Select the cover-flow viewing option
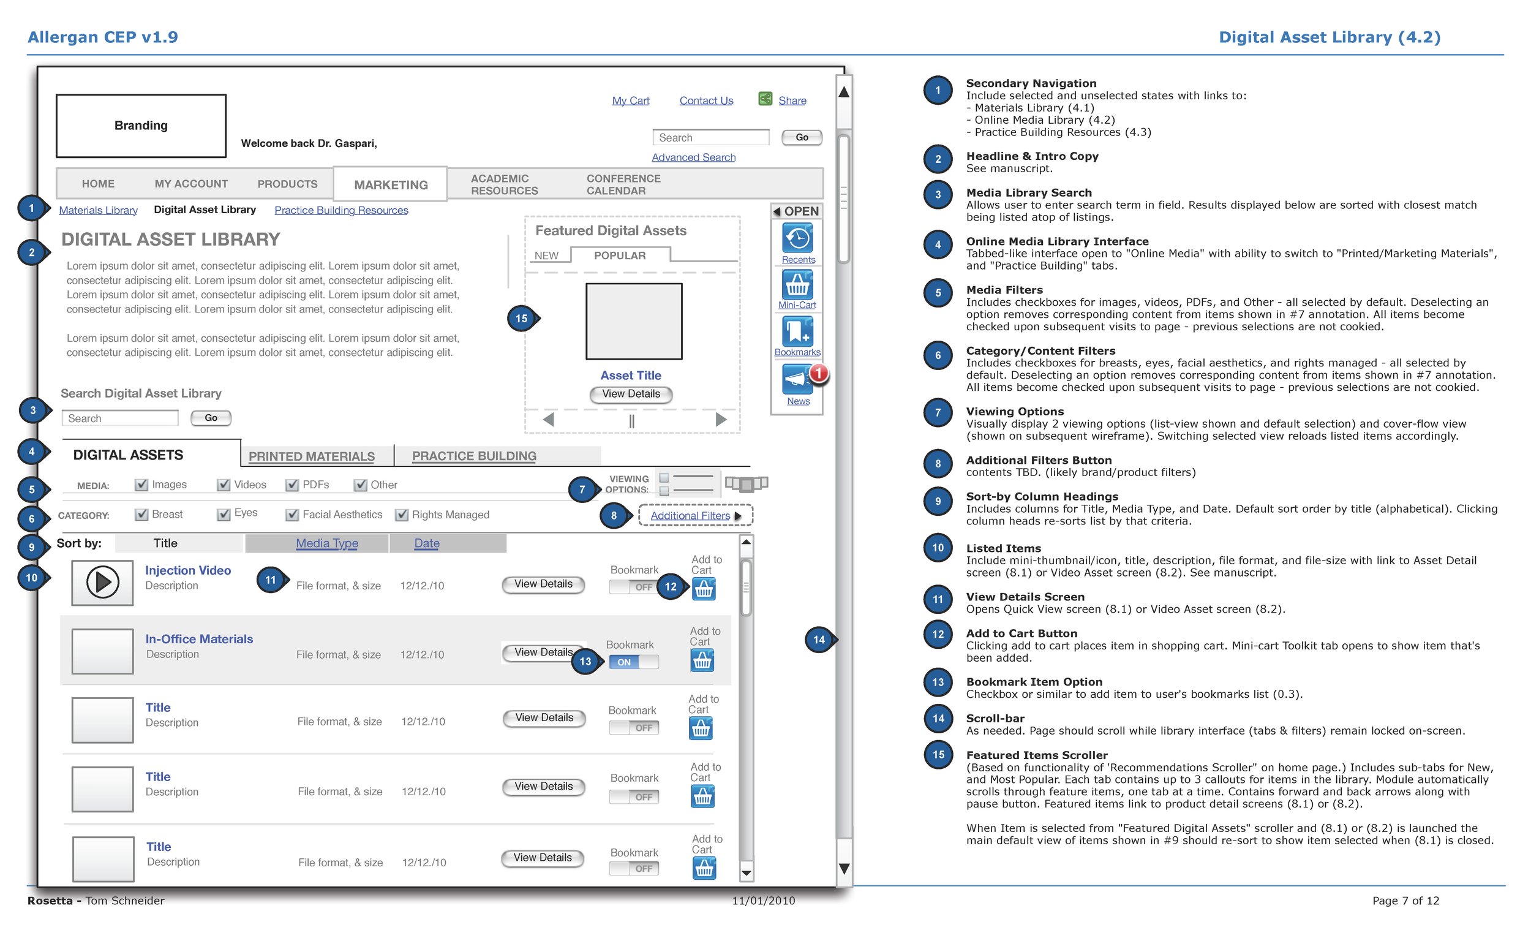This screenshot has width=1531, height=930. 747,483
